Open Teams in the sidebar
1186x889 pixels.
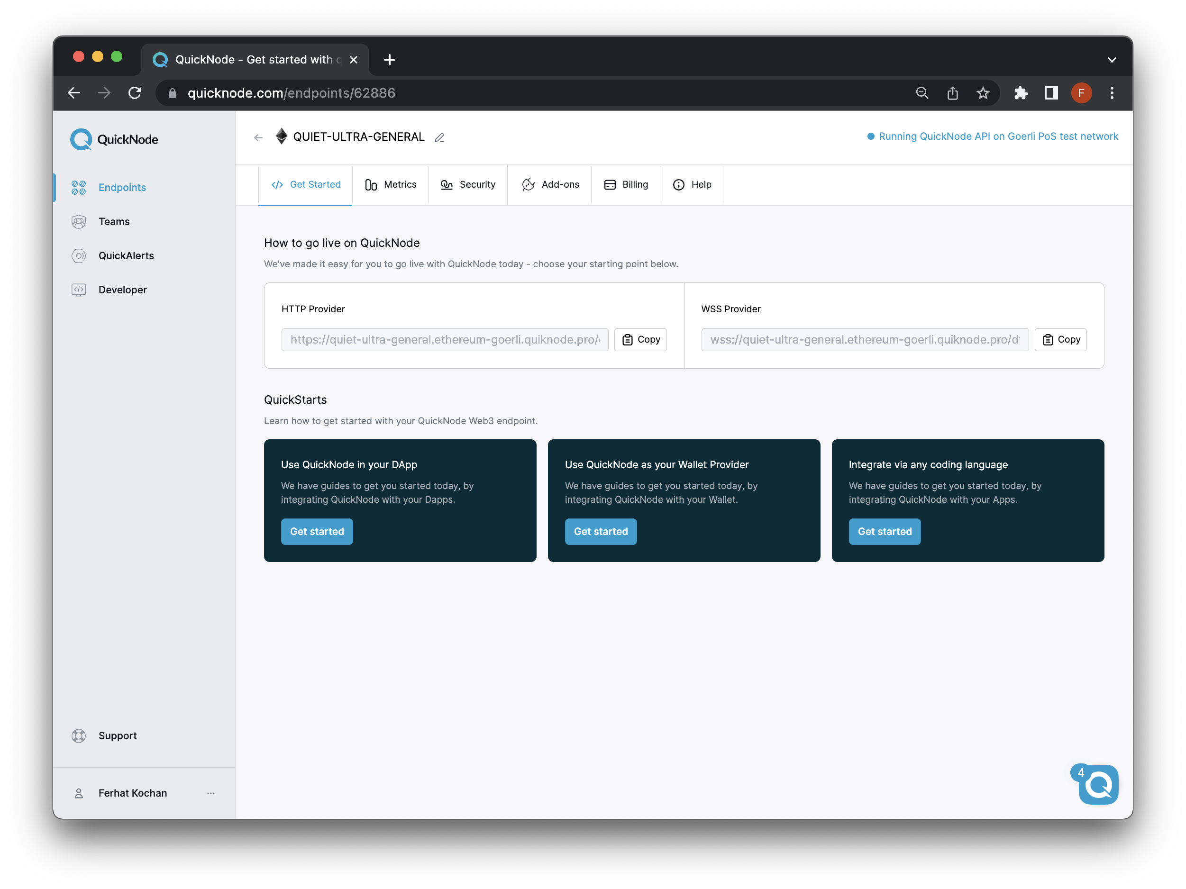pos(114,221)
